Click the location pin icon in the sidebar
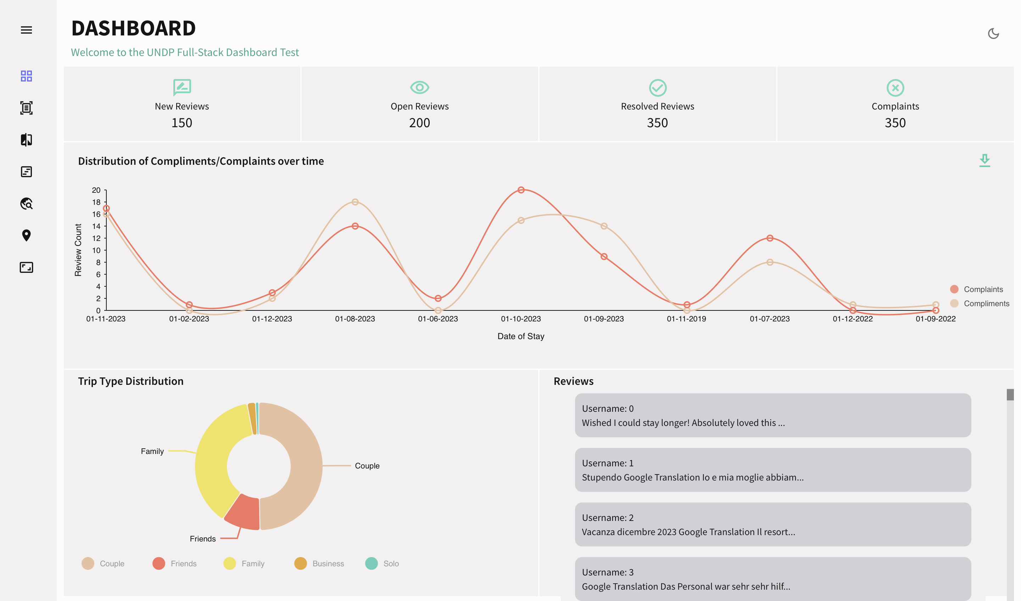 tap(26, 236)
